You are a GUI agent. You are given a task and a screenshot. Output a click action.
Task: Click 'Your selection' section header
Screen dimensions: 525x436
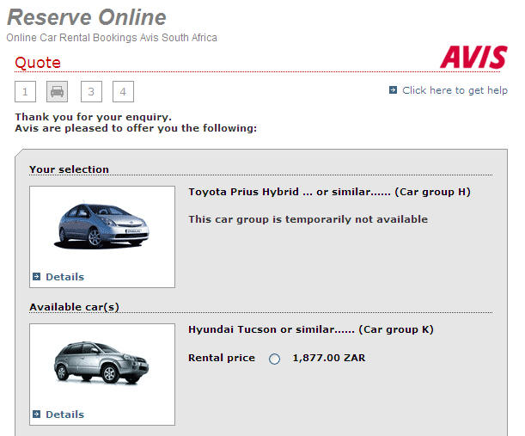69,169
